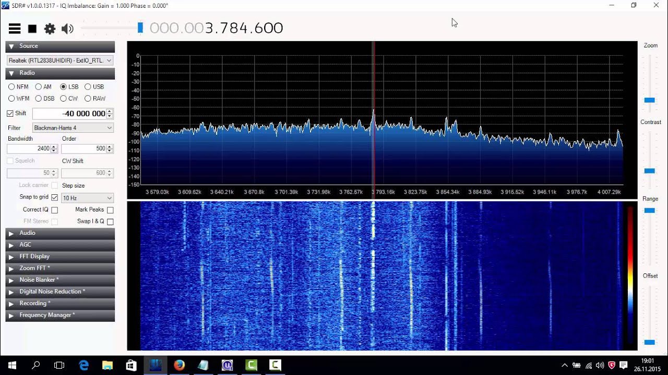
Task: Open File Explorer from taskbar
Action: (x=108, y=365)
